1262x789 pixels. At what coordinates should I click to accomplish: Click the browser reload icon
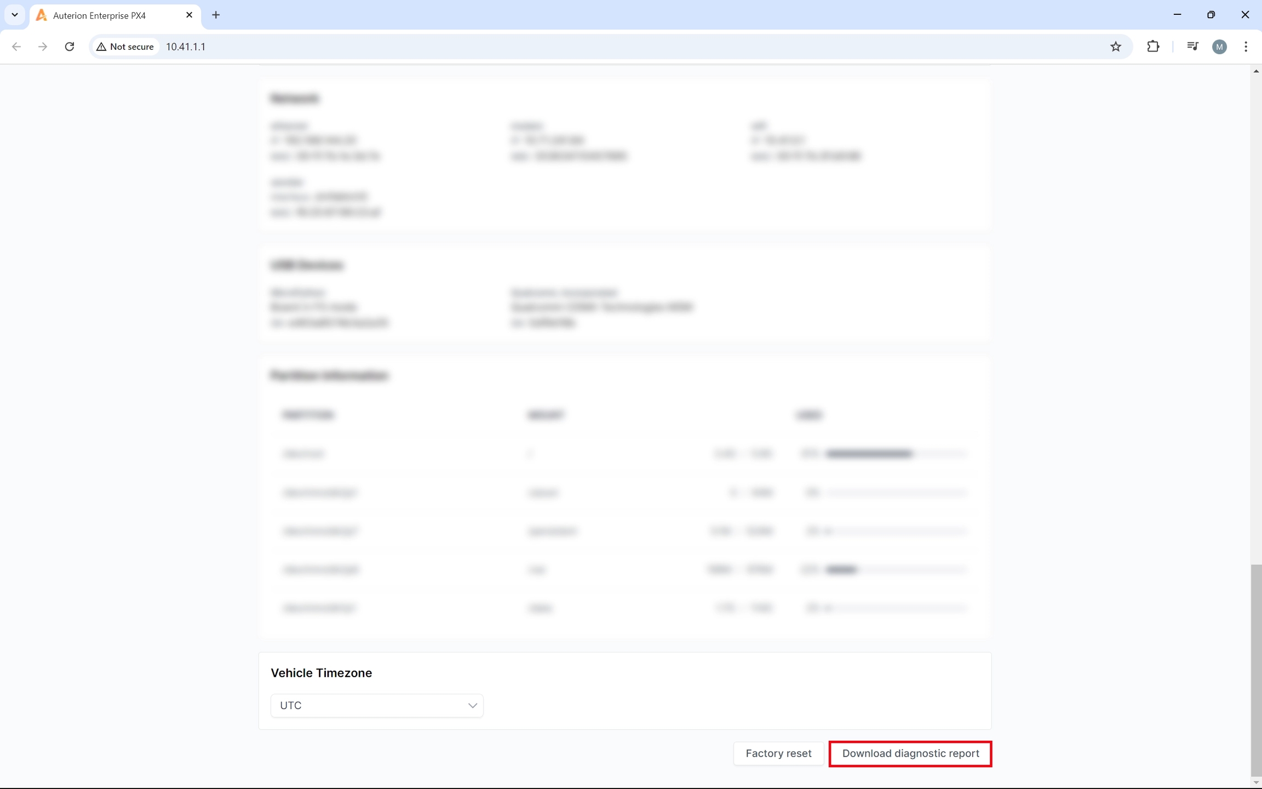point(69,47)
